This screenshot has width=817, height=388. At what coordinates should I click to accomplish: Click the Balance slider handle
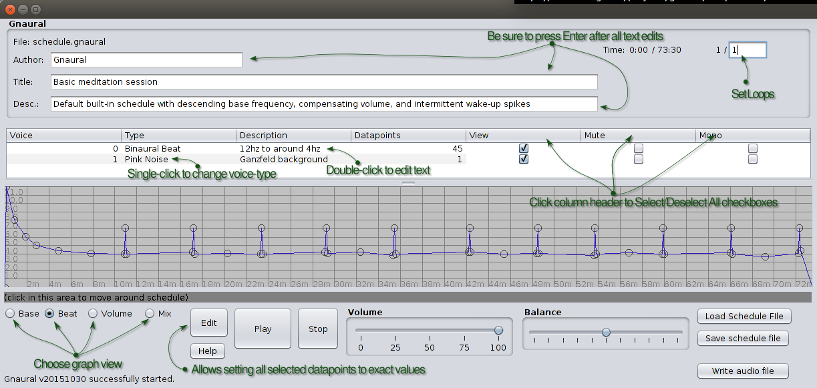(x=606, y=332)
